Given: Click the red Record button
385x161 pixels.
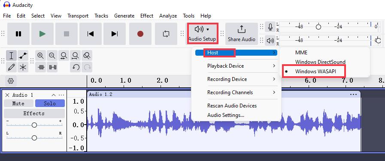Looking at the screenshot, I should click(140, 34).
